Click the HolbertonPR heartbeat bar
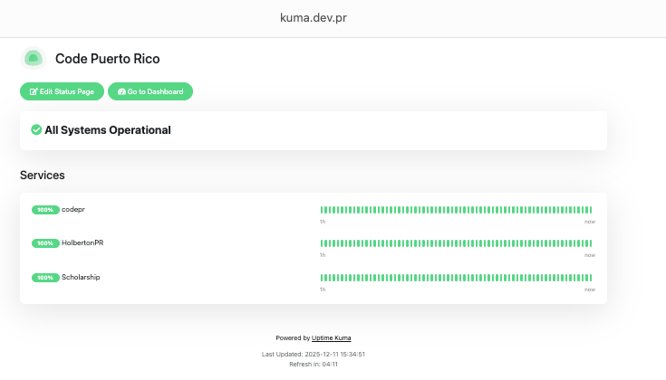This screenshot has width=666, height=380. click(456, 243)
